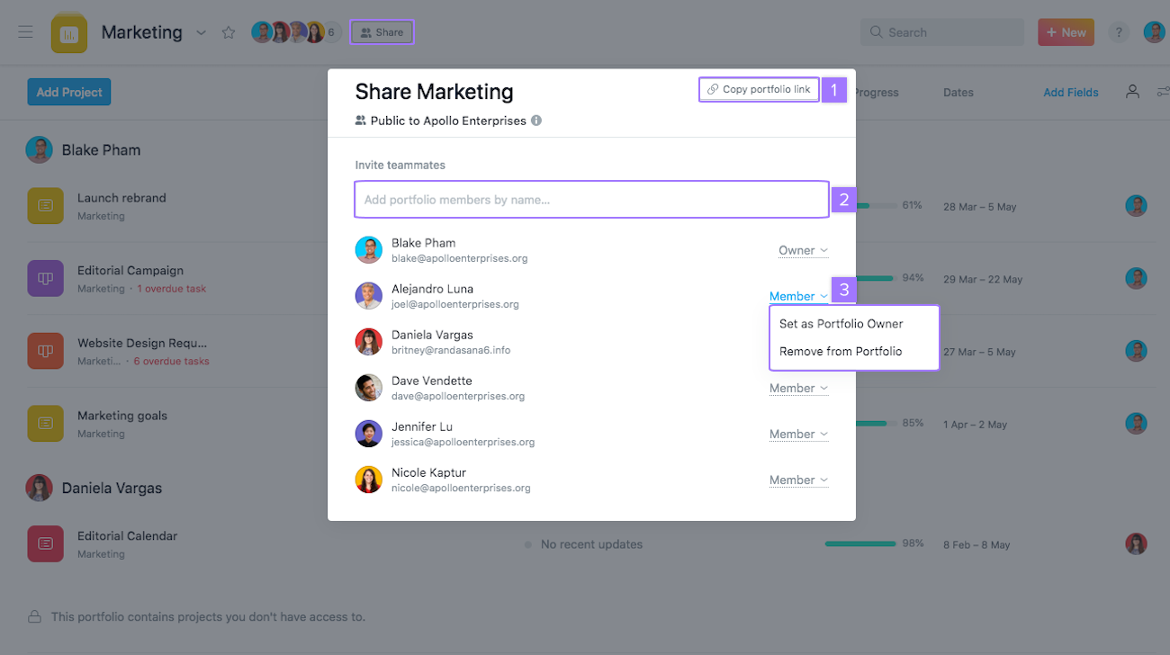Click the Launch rebrand project name
Screen dimensions: 1170x655
pos(121,198)
